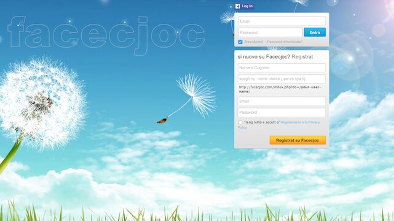Focus the login Password field beside Entra

click(x=270, y=32)
